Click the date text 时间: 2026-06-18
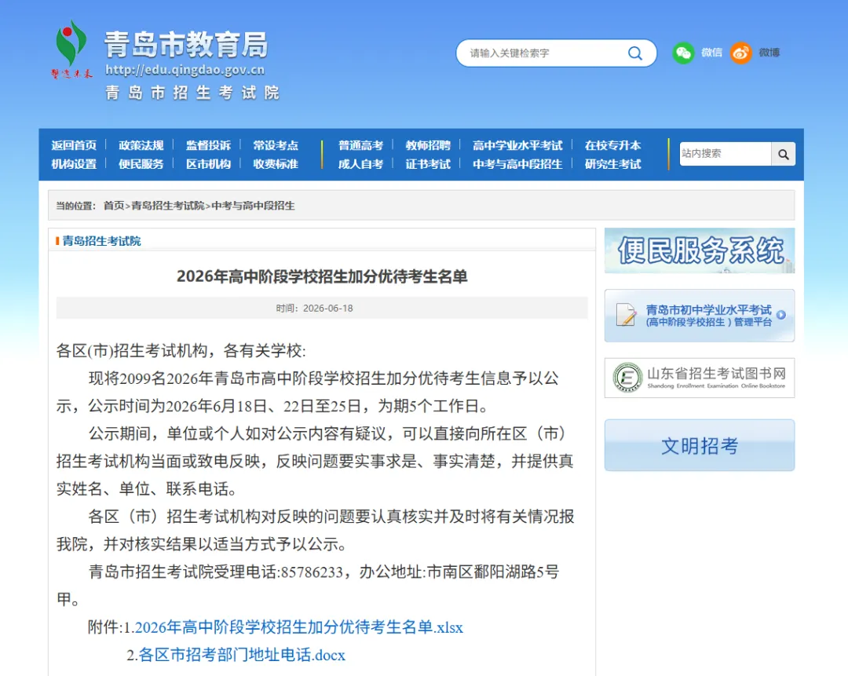Image resolution: width=848 pixels, height=676 pixels. click(314, 309)
